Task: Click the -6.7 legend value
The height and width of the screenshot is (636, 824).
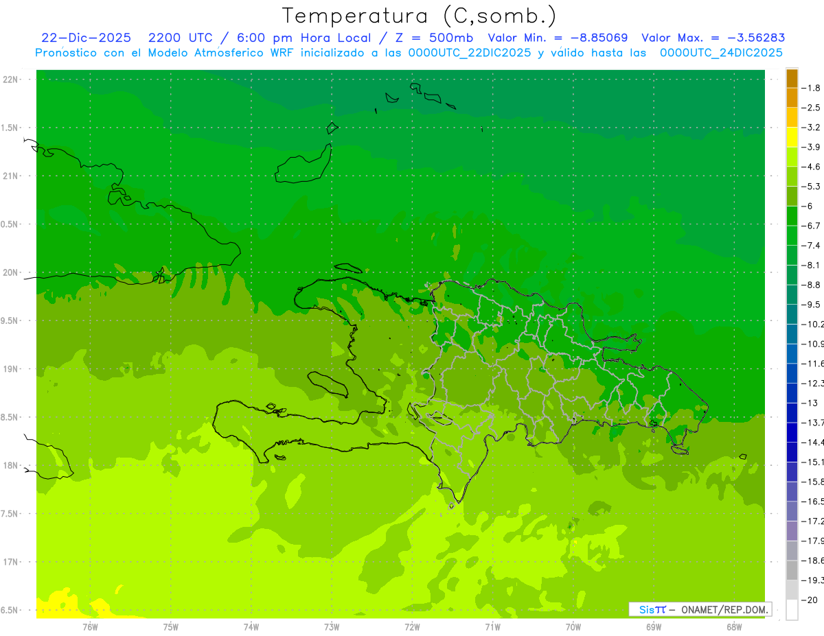Action: point(812,226)
